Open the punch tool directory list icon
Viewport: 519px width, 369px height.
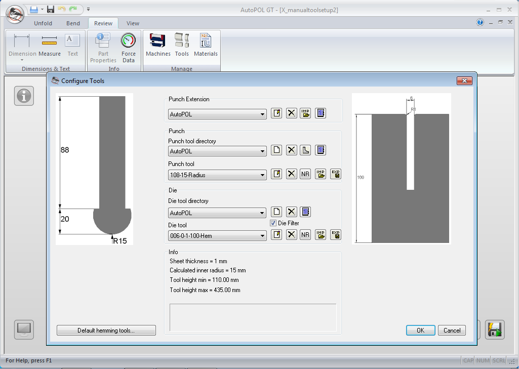320,150
